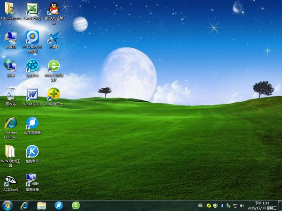The width and height of the screenshot is (282, 211).
Task: Click the Bluetooth icon in system tray
Action: [x=222, y=205]
